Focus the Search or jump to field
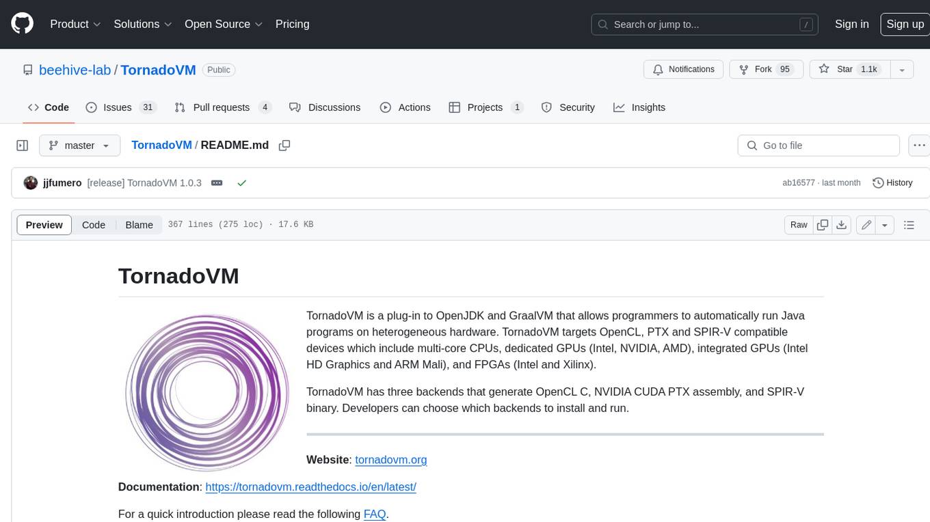 coord(705,24)
